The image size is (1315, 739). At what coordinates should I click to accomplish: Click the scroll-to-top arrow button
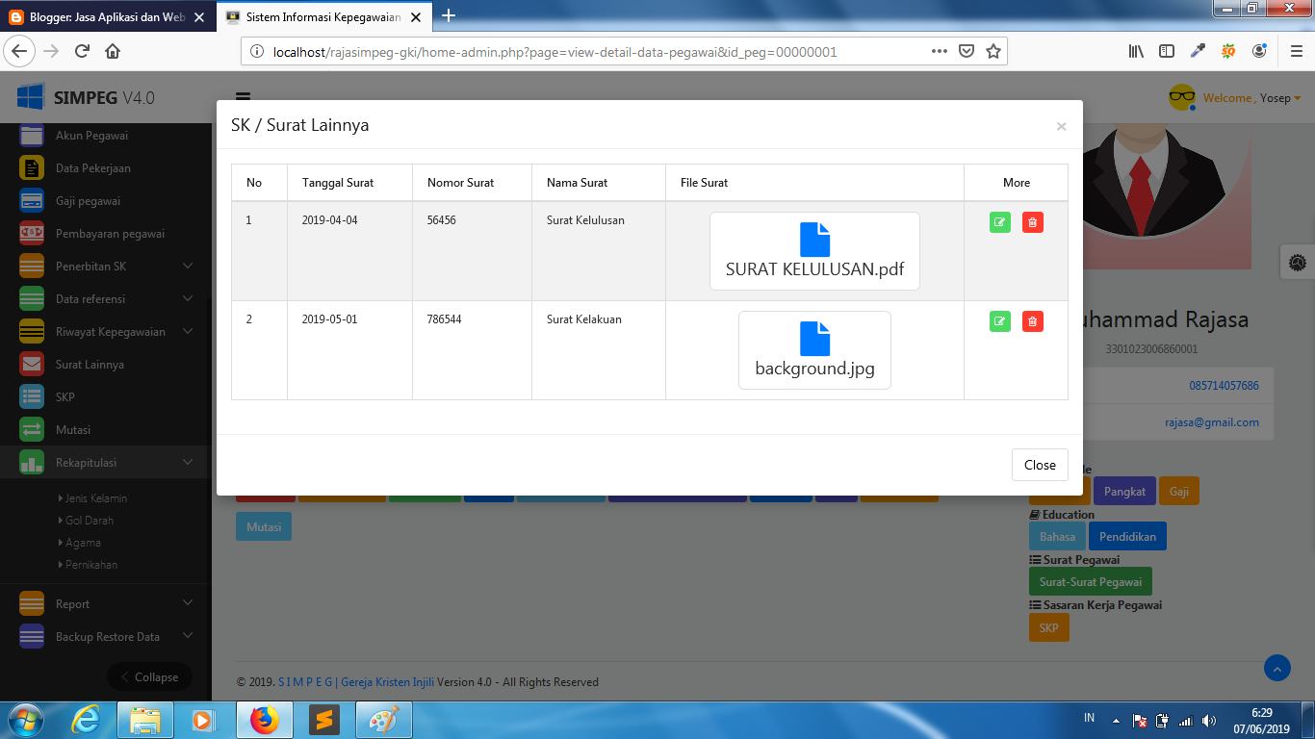click(x=1277, y=668)
